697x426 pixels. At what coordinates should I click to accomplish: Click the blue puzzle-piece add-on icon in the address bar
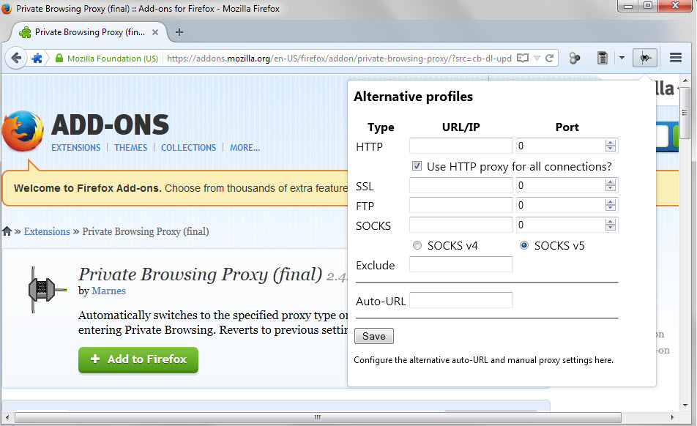[x=37, y=59]
